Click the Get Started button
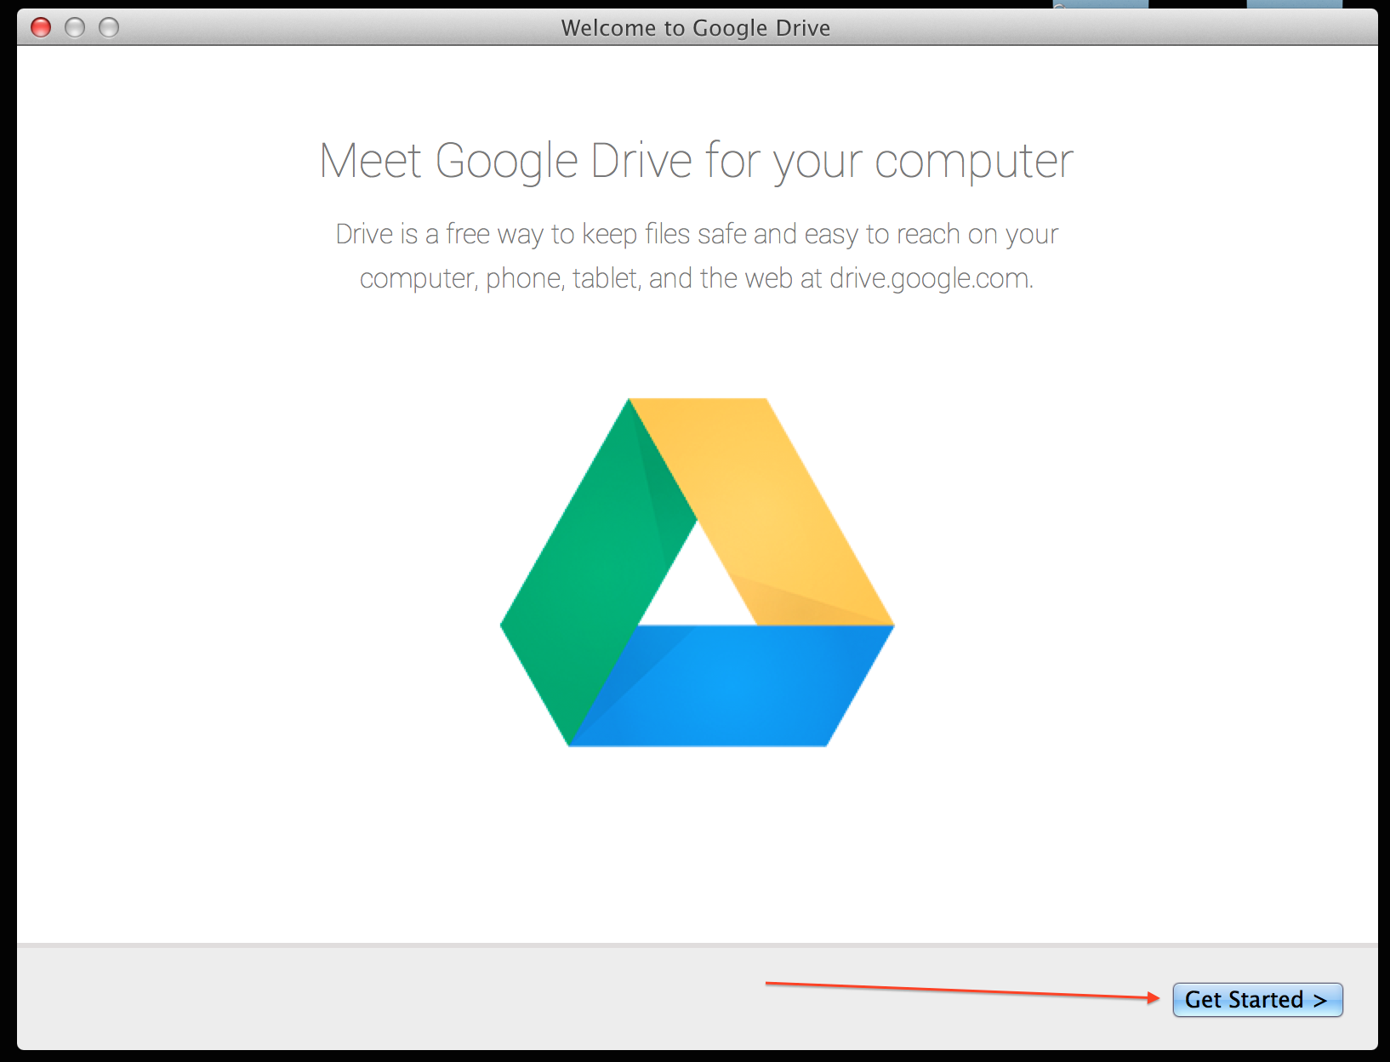This screenshot has height=1062, width=1390. point(1257,999)
